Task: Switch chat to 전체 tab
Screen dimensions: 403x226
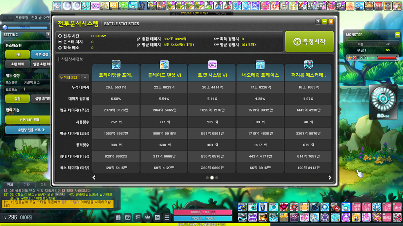Action: [x=10, y=185]
